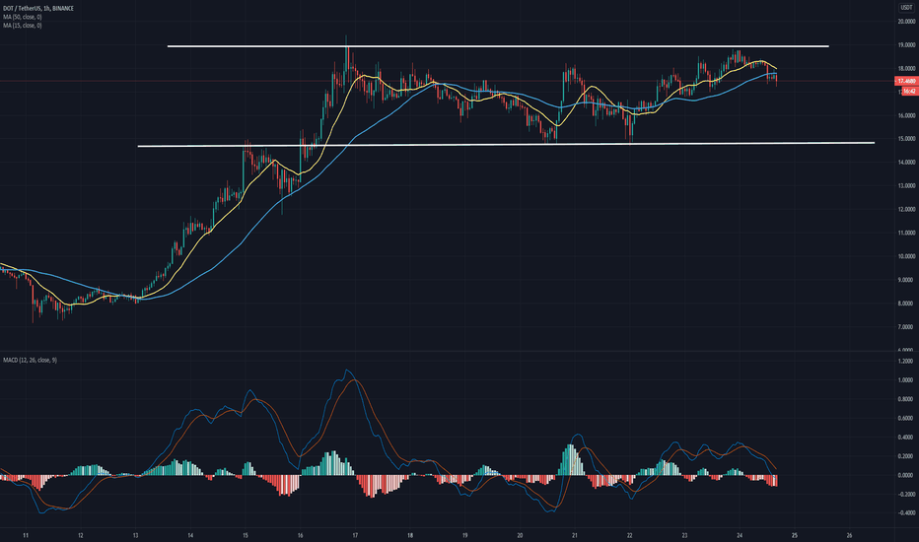Select the MA (15, close, 0) legend
The image size is (919, 542).
pyautogui.click(x=23, y=26)
